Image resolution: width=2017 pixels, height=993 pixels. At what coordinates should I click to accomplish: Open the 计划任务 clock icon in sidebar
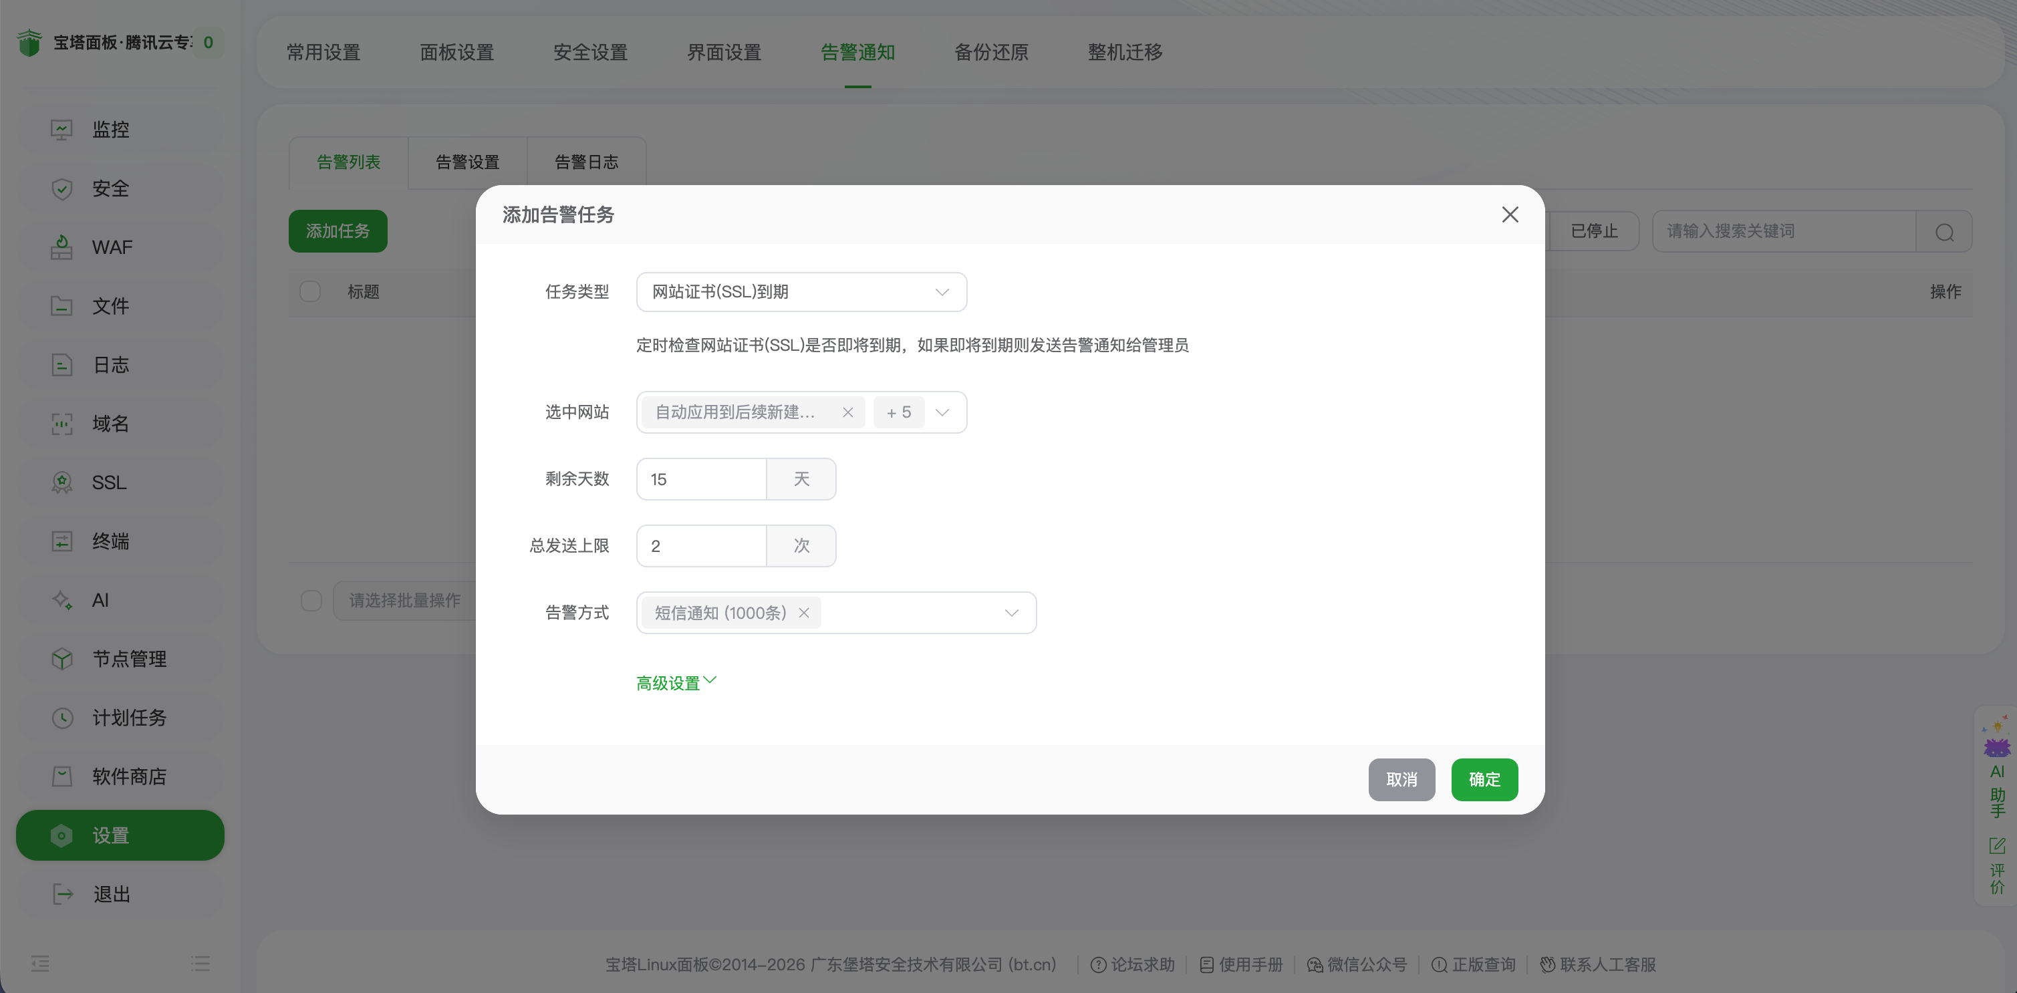click(62, 717)
